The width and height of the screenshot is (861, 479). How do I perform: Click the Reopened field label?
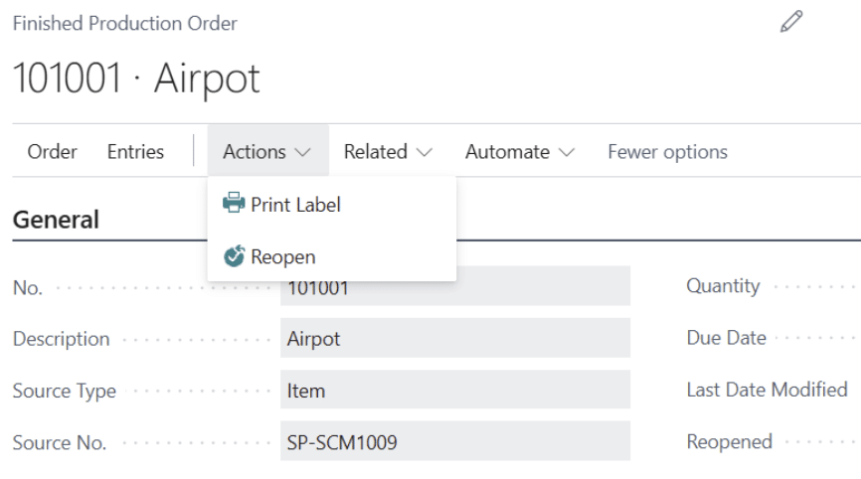click(x=729, y=441)
